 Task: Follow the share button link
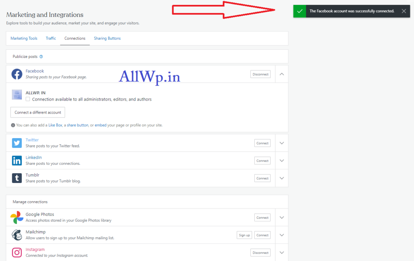(x=77, y=125)
